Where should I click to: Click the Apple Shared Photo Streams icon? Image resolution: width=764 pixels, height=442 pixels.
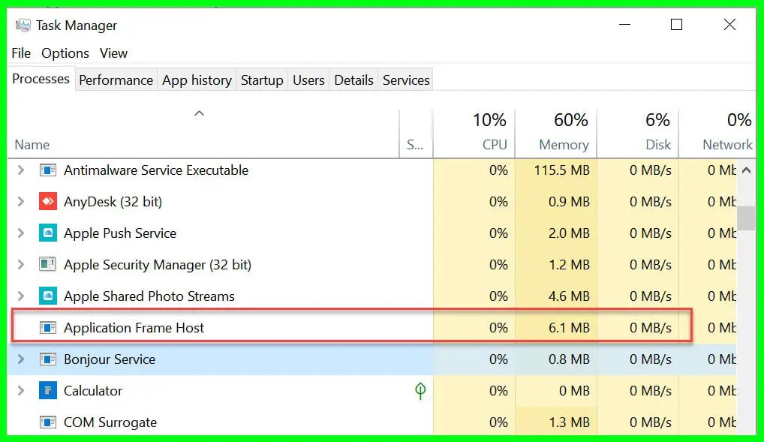coord(49,296)
